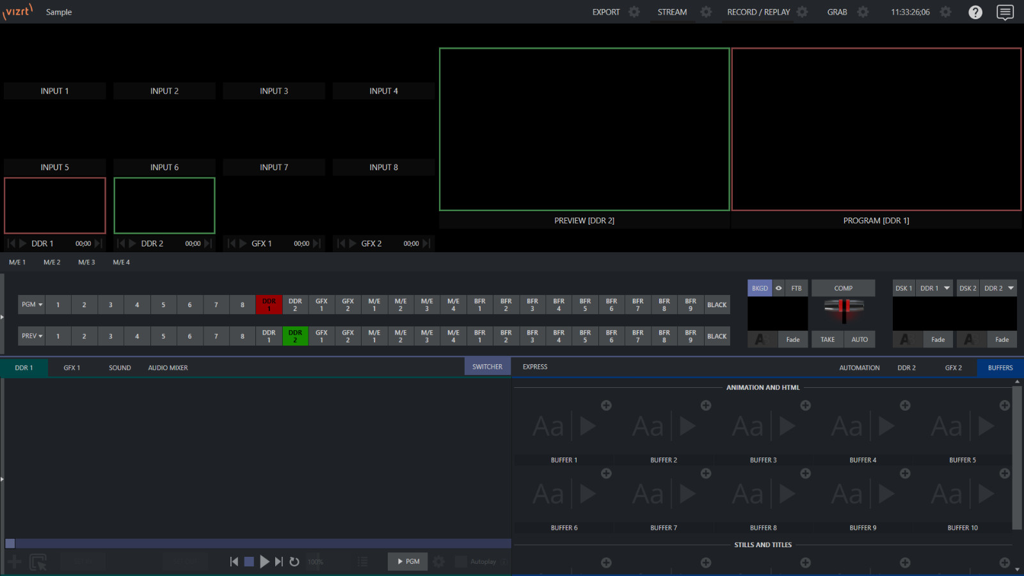
Task: Open the PGM row dropdown
Action: coord(32,305)
